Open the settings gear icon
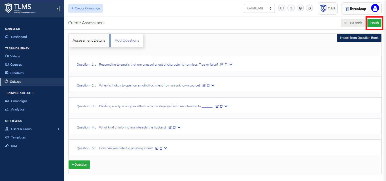386x181 pixels. click(x=300, y=8)
